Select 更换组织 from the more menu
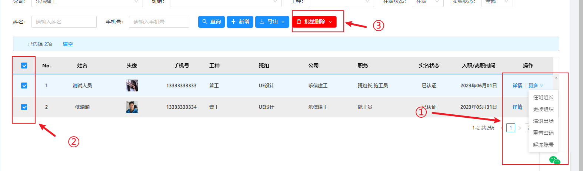 pyautogui.click(x=543, y=109)
